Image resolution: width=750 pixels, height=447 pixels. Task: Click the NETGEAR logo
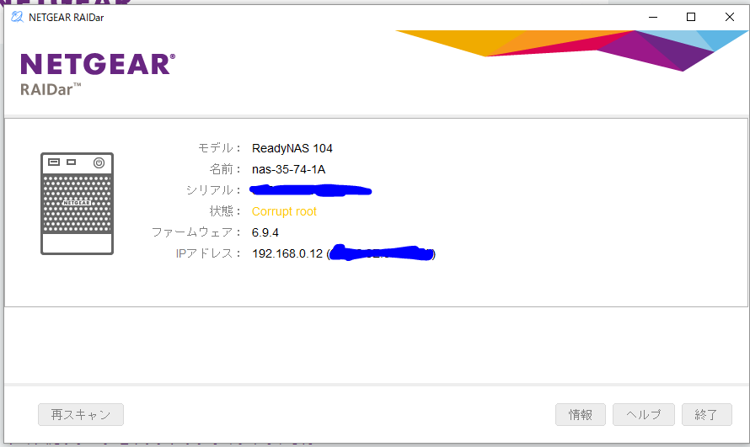point(98,64)
